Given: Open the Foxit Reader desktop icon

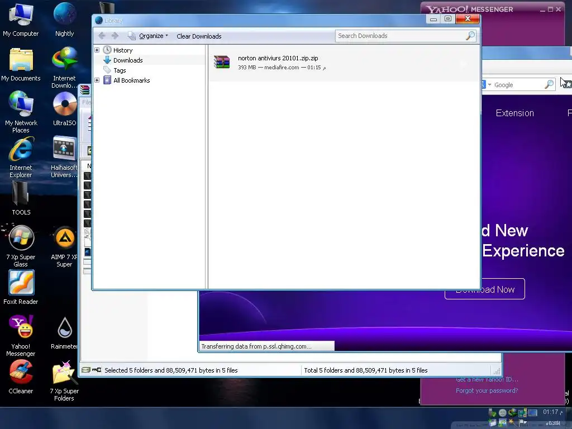Looking at the screenshot, I should [21, 287].
